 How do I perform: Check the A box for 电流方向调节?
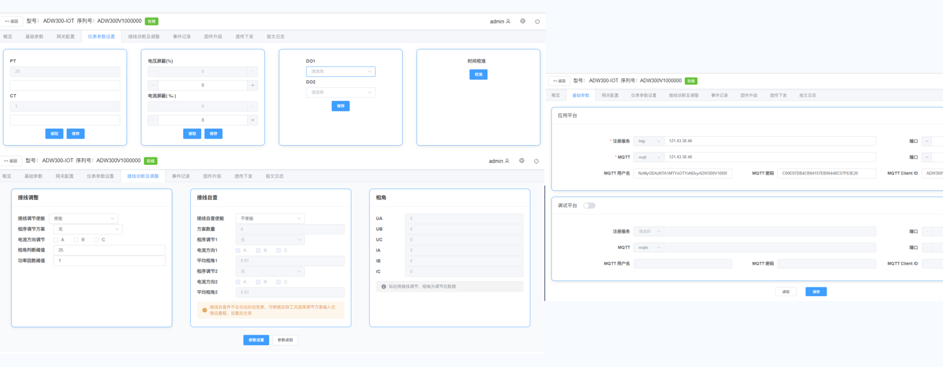point(56,240)
